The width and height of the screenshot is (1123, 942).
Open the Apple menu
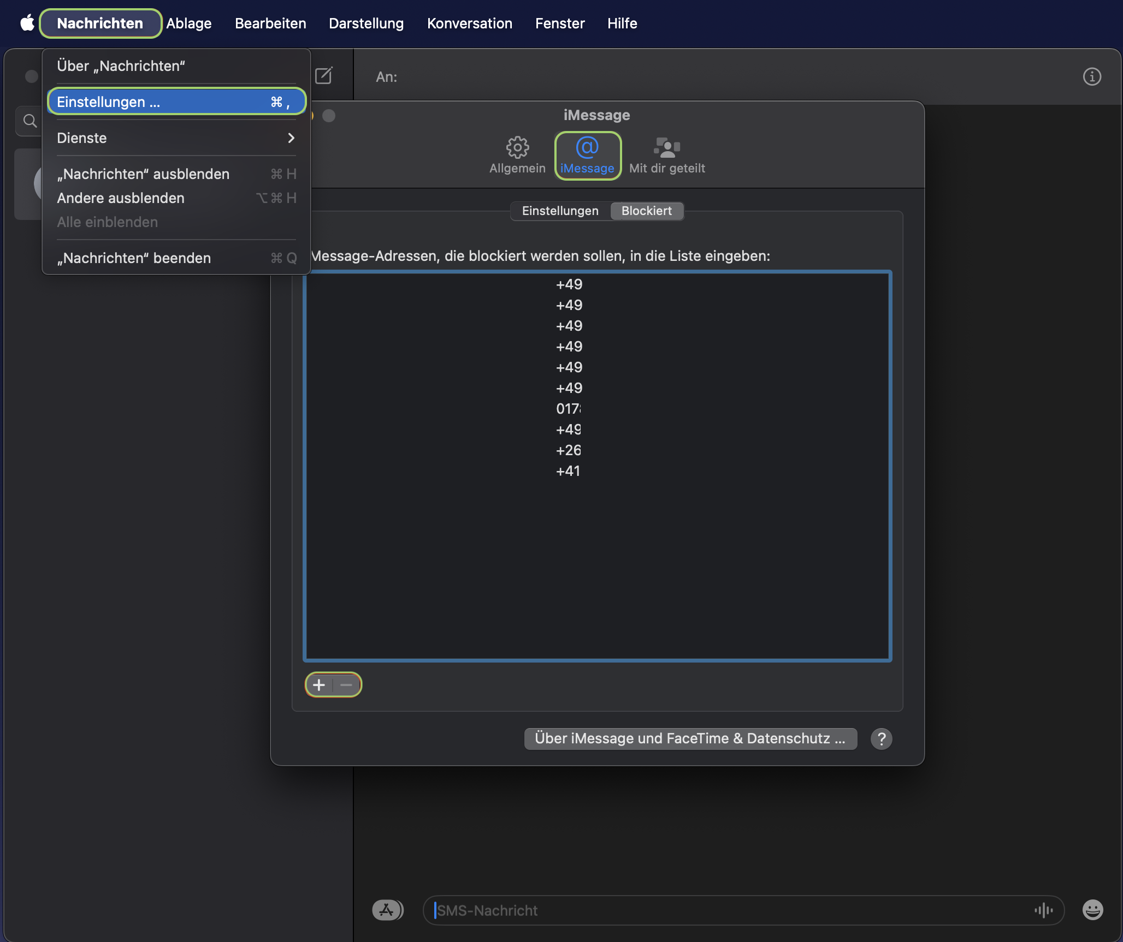pos(27,23)
